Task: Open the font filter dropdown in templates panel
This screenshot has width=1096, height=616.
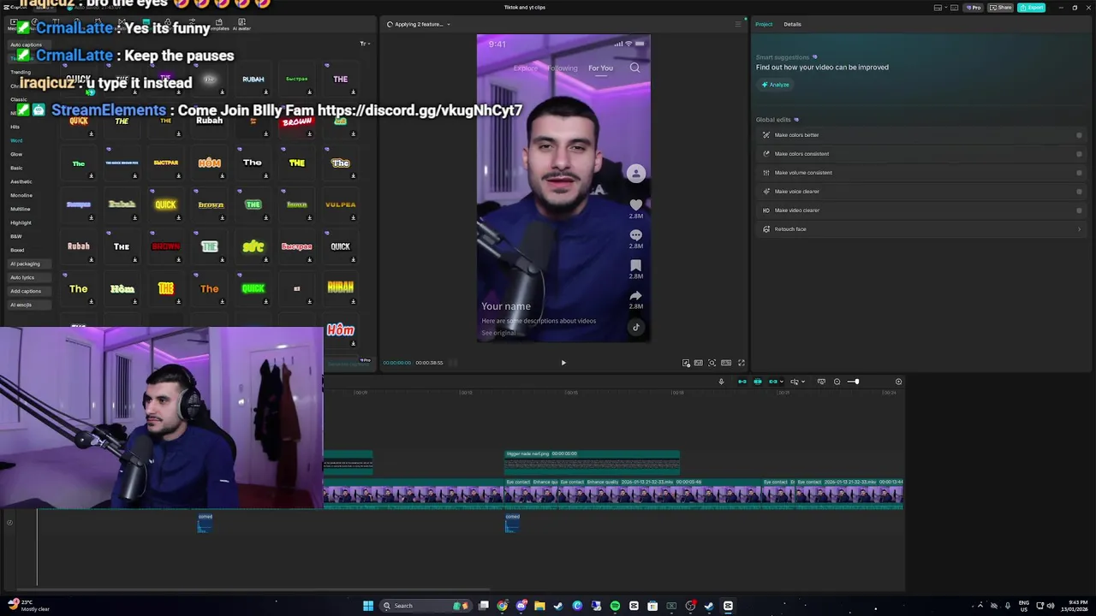Action: pyautogui.click(x=364, y=44)
